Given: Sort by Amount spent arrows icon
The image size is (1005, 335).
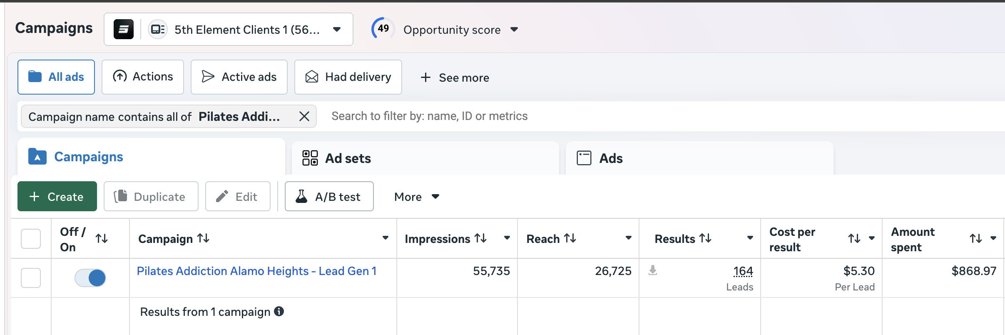Looking at the screenshot, I should point(976,238).
